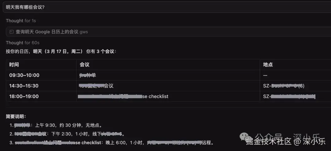The image size is (331, 151).
Task: Focus the 明天我有哪些会议? message box
Action: click(x=167, y=7)
